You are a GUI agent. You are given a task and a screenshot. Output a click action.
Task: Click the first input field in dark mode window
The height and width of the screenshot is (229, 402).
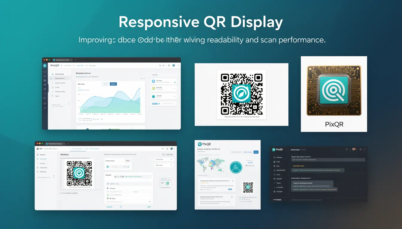pyautogui.click(x=328, y=160)
